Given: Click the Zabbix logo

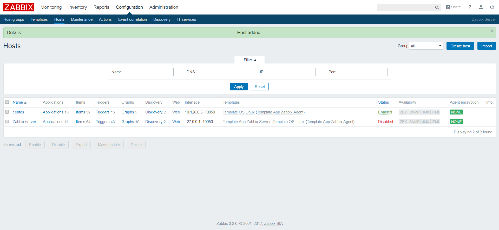Looking at the screenshot, I should tap(19, 7).
